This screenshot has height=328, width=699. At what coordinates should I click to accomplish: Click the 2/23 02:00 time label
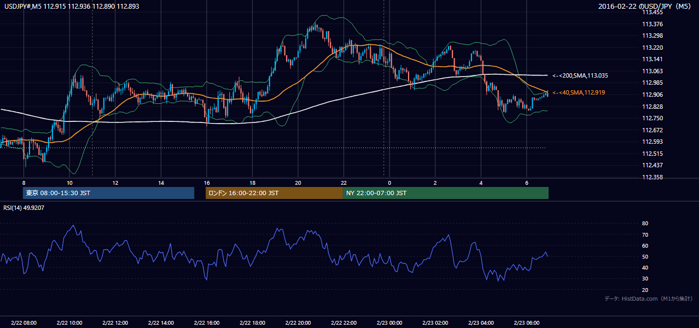[x=435, y=323]
